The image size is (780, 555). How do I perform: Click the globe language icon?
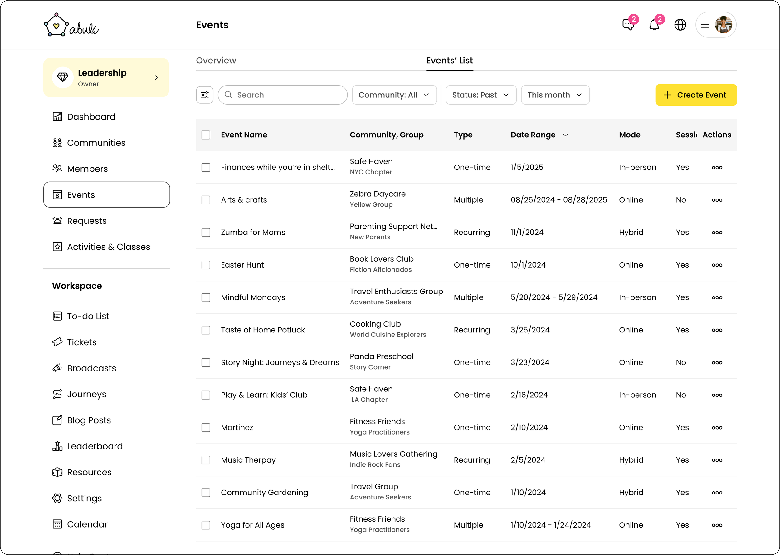coord(680,25)
